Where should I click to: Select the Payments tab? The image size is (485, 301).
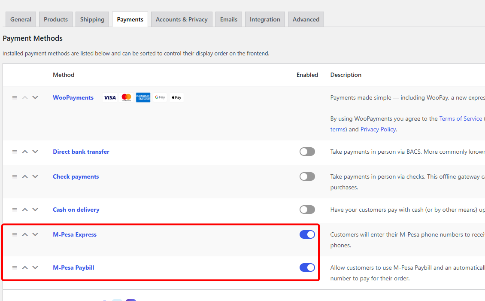130,19
